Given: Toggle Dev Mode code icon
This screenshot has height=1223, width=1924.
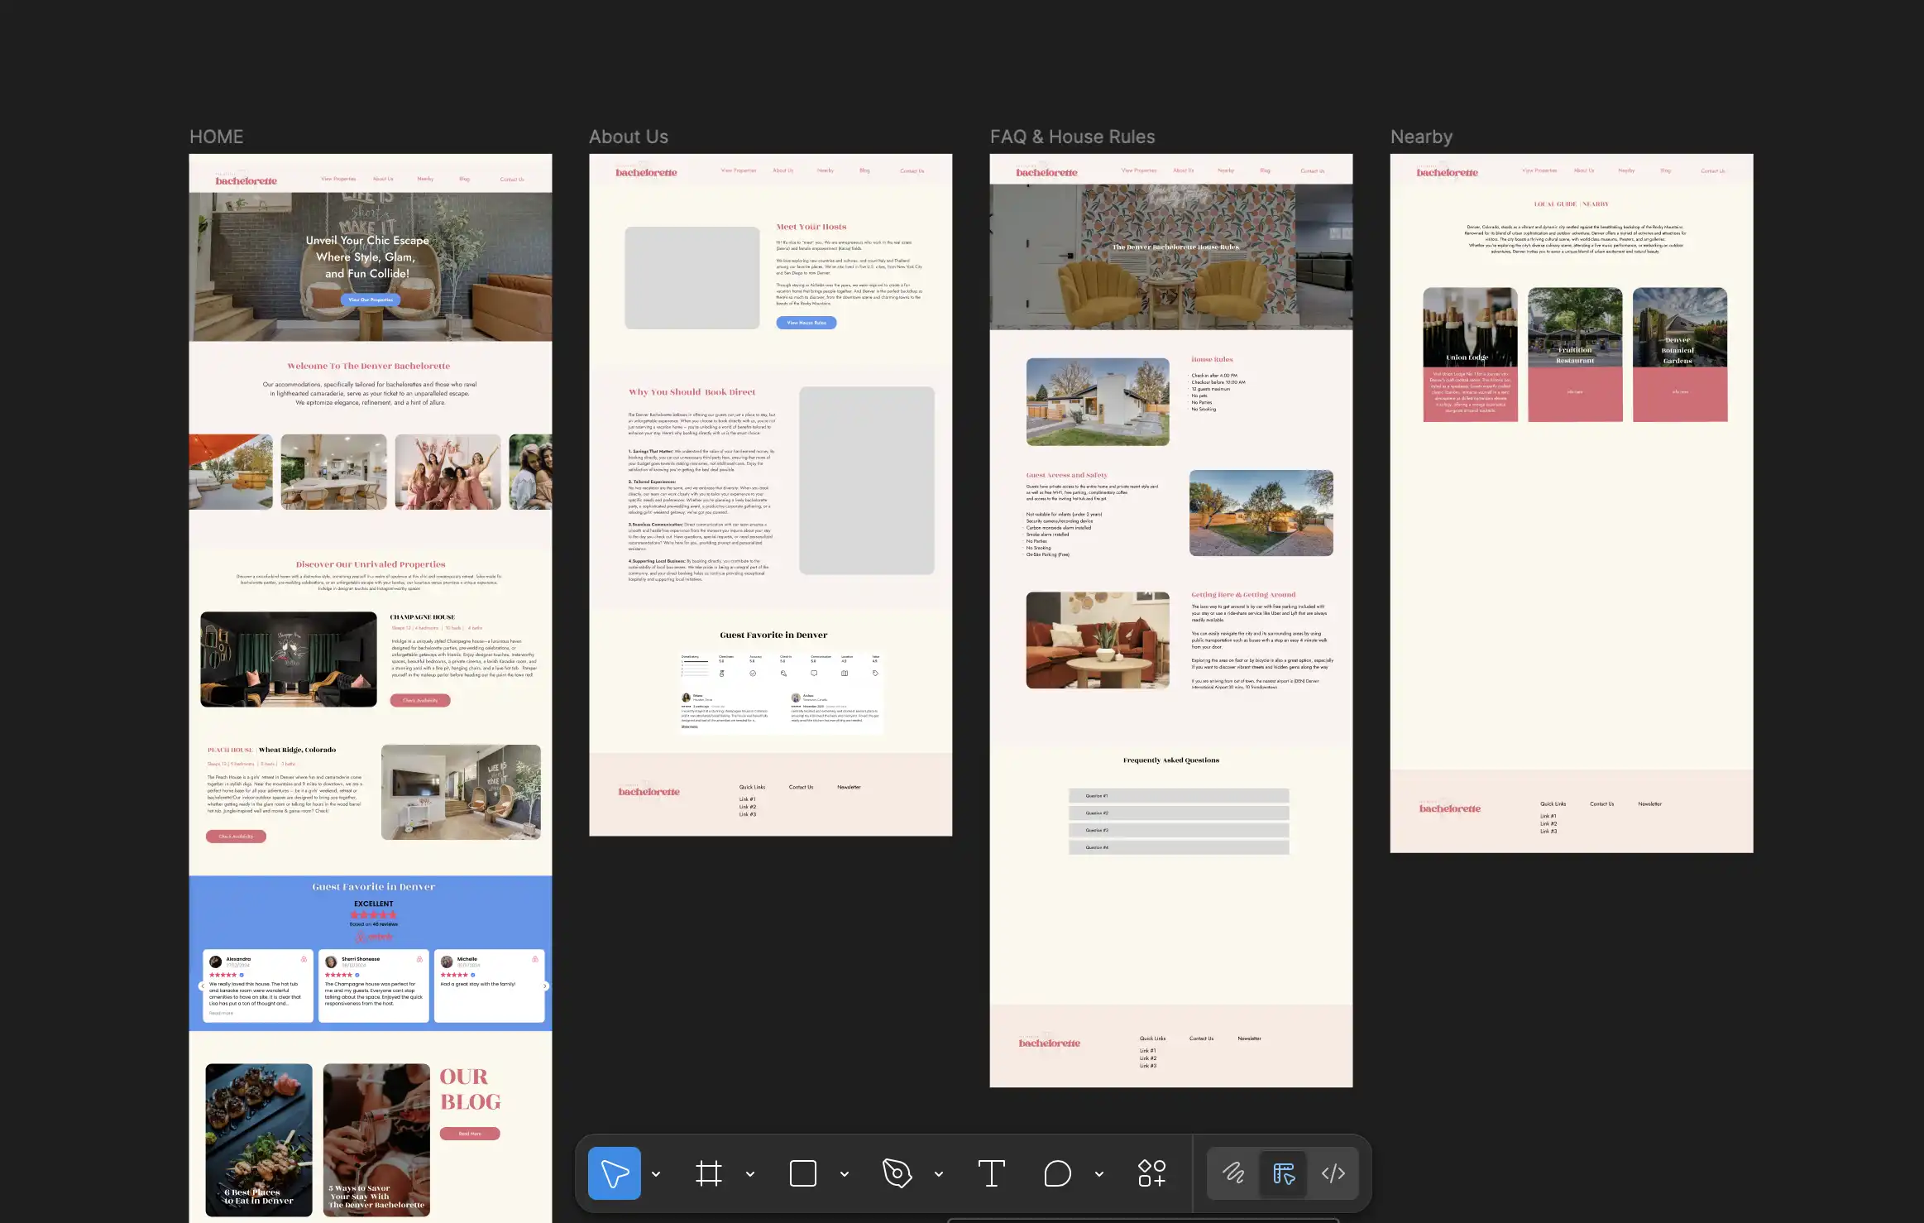Looking at the screenshot, I should tap(1333, 1173).
